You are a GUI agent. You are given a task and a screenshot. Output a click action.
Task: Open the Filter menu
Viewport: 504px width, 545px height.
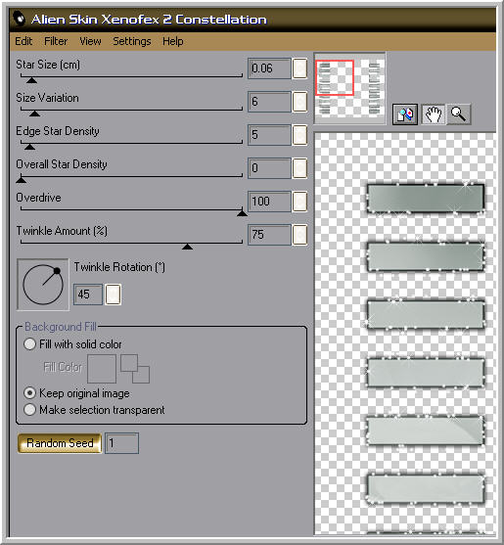tap(56, 41)
